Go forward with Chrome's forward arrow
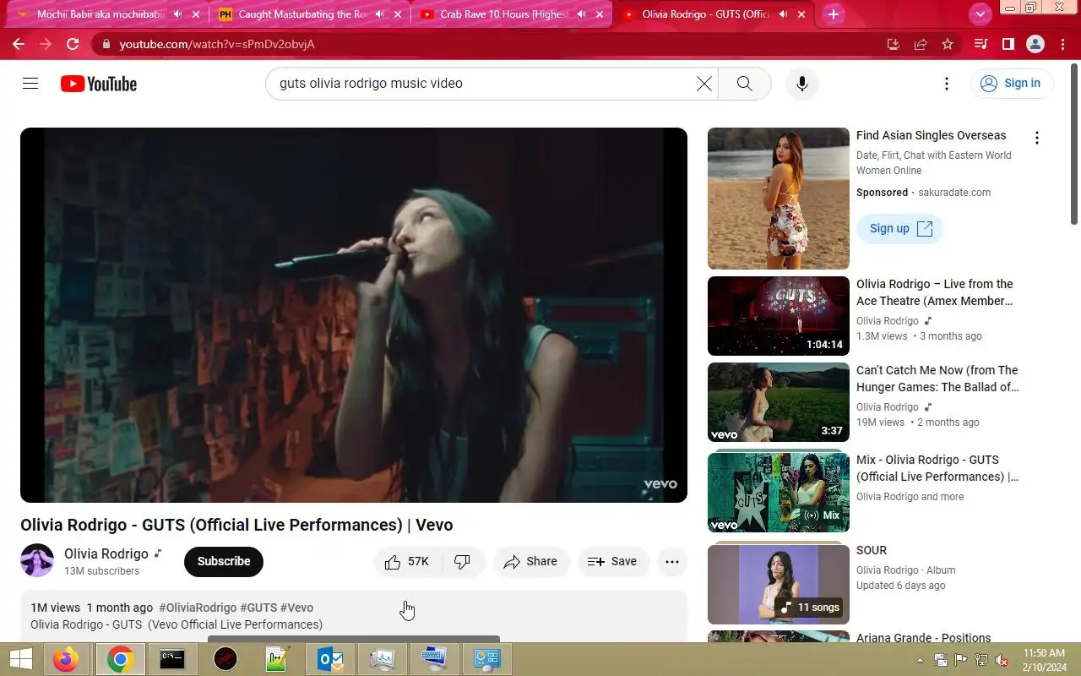 [46, 44]
